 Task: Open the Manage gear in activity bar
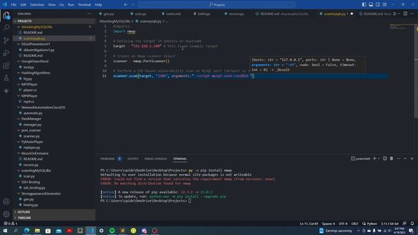pyautogui.click(x=6, y=214)
